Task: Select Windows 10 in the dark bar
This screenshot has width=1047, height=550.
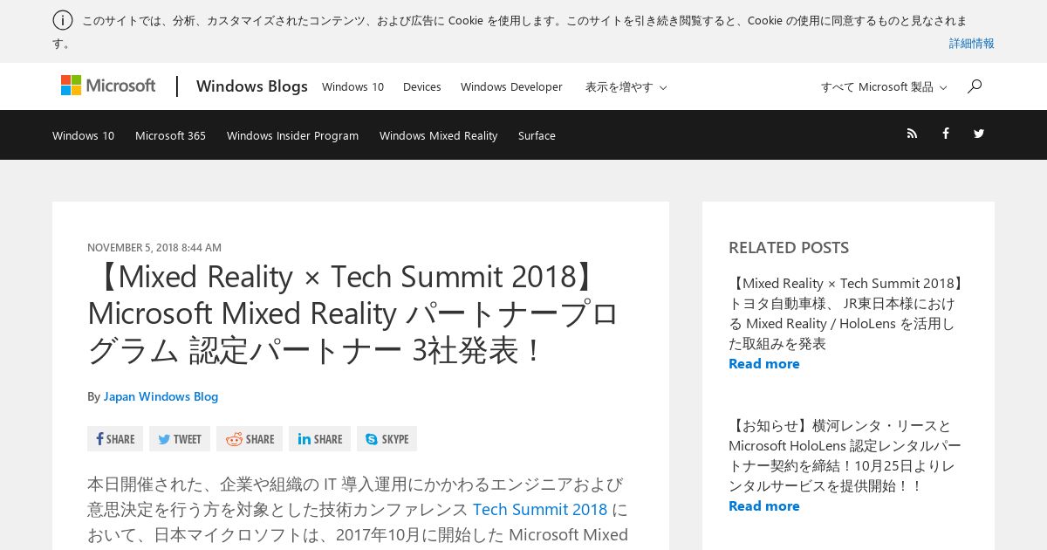Action: 83,135
